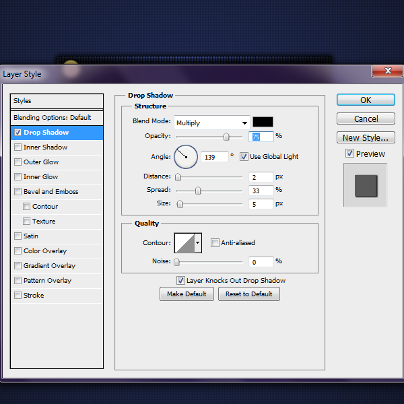Toggle the Preview checkbox
This screenshot has height=404, width=404.
(349, 154)
